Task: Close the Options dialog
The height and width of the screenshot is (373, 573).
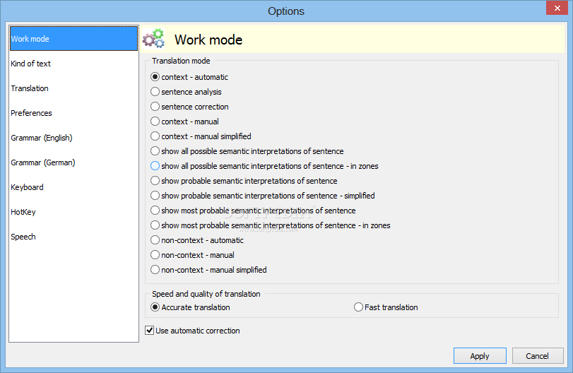Action: tap(557, 8)
